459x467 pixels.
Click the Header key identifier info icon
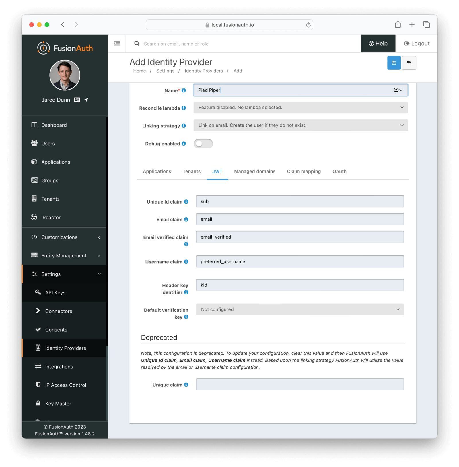186,292
